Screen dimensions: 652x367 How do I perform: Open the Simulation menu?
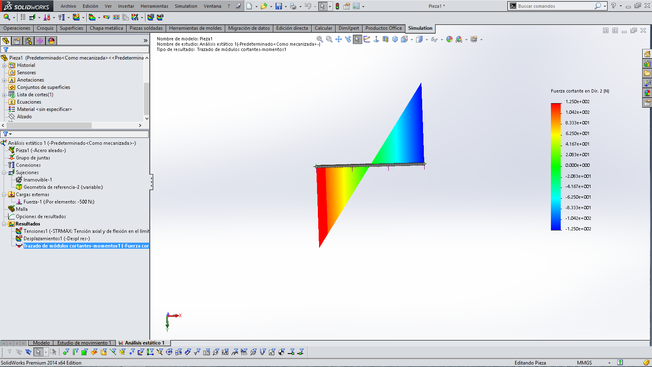[x=186, y=6]
